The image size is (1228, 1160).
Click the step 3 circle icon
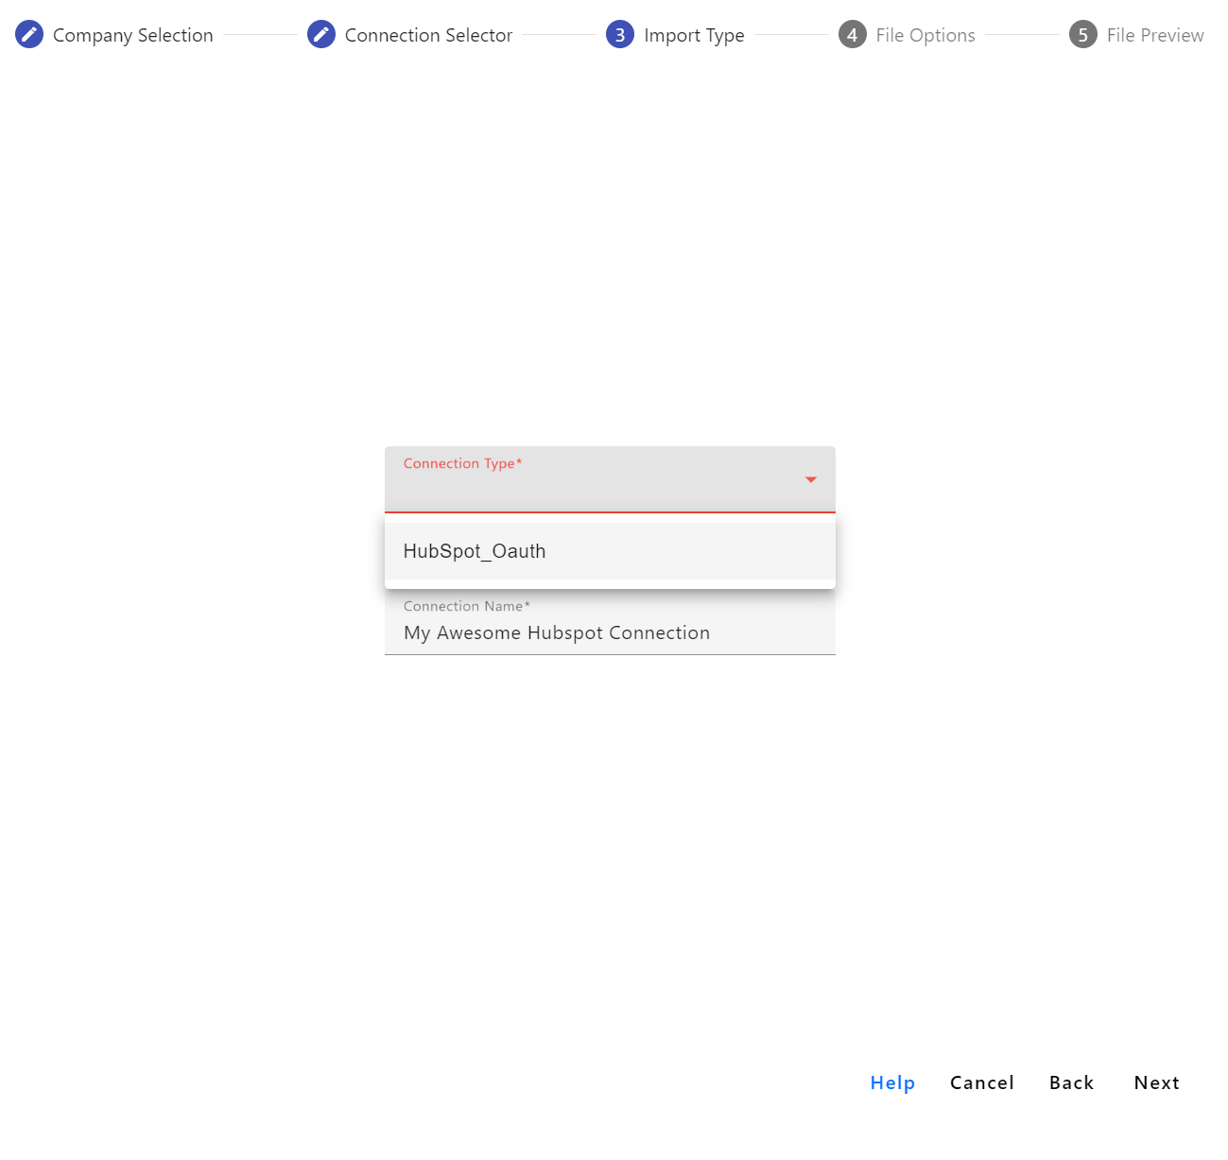620,35
